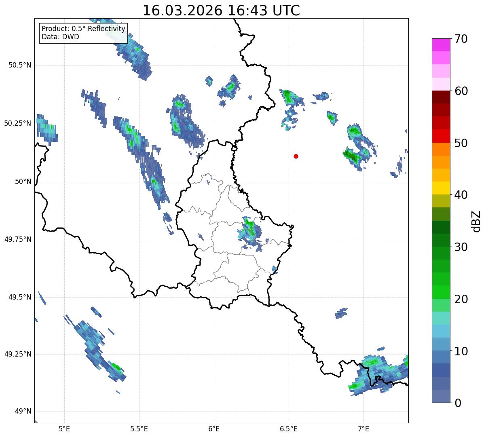Click the 49.75°N latitude label
The height and width of the screenshot is (437, 486).
(18, 239)
